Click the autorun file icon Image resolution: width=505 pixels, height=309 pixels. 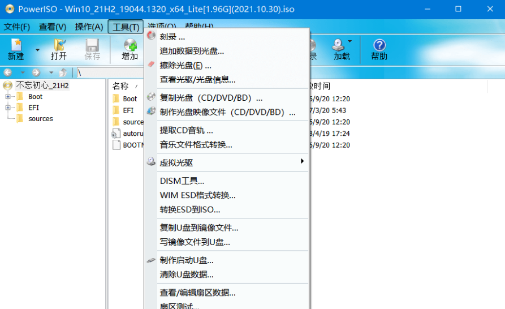(x=116, y=134)
